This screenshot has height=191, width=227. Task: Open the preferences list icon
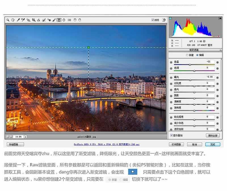[69, 20]
